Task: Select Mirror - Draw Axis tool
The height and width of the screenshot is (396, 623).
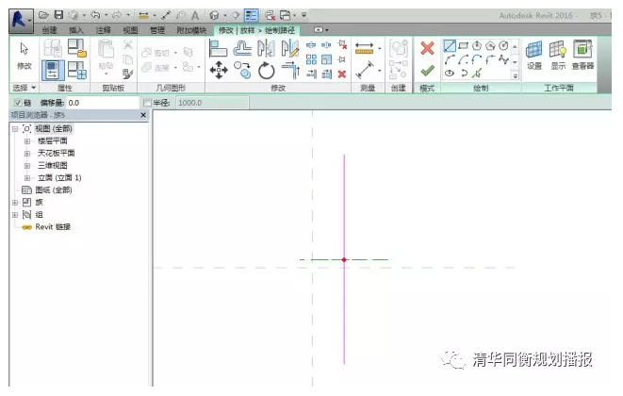Action: [290, 48]
